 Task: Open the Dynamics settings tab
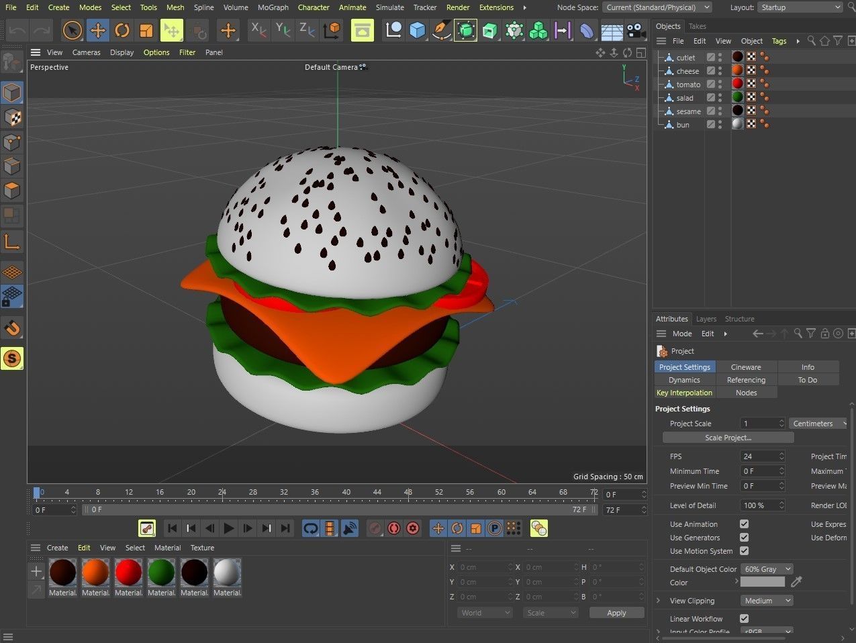(x=684, y=380)
